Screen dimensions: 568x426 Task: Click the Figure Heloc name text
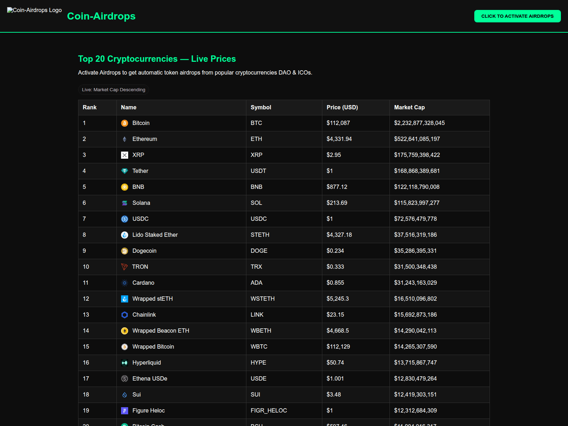pos(148,410)
